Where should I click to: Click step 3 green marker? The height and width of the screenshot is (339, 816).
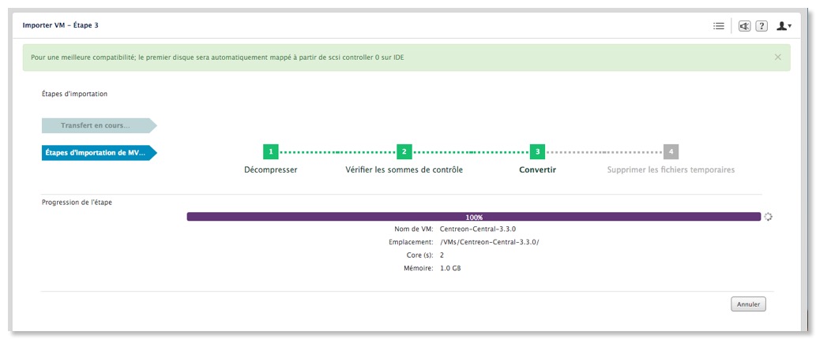coord(537,151)
